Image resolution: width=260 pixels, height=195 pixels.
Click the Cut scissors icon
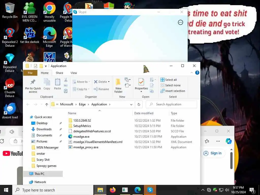tap(66, 80)
